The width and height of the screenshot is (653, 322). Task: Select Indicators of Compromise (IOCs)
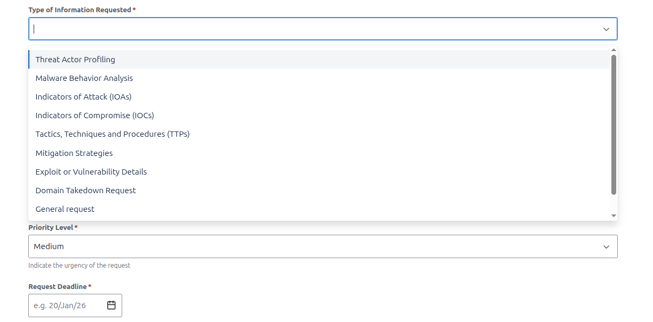[94, 115]
